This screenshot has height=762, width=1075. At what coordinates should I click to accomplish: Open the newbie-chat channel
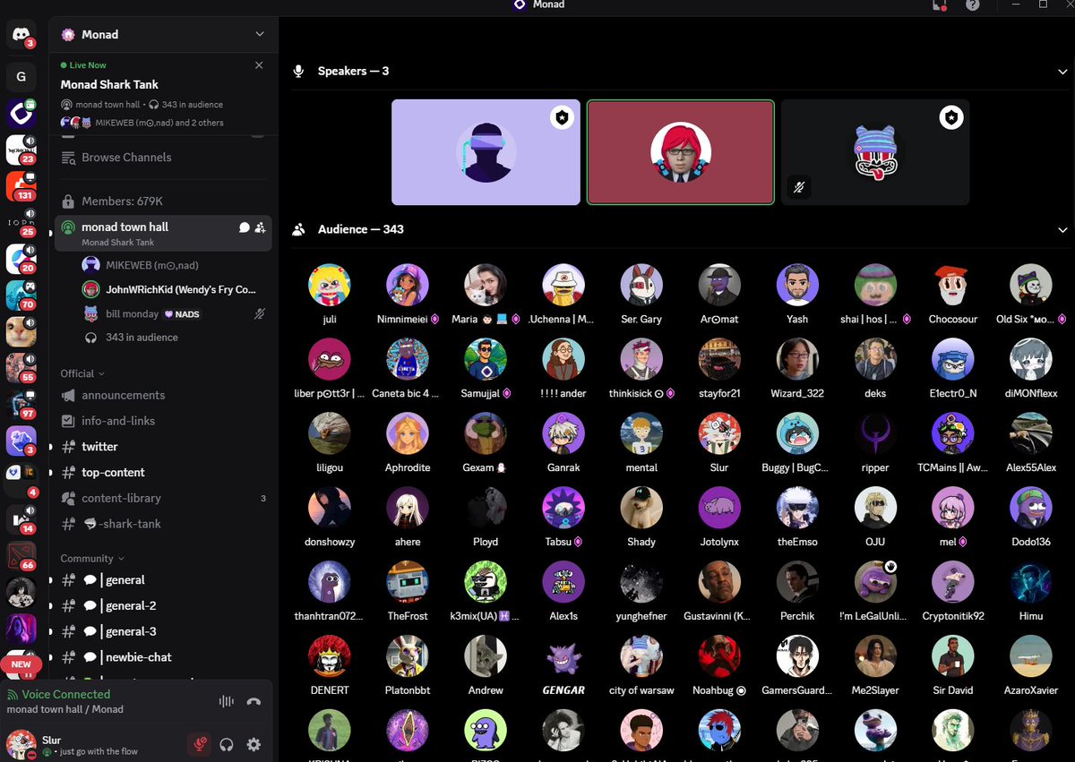coord(163,657)
